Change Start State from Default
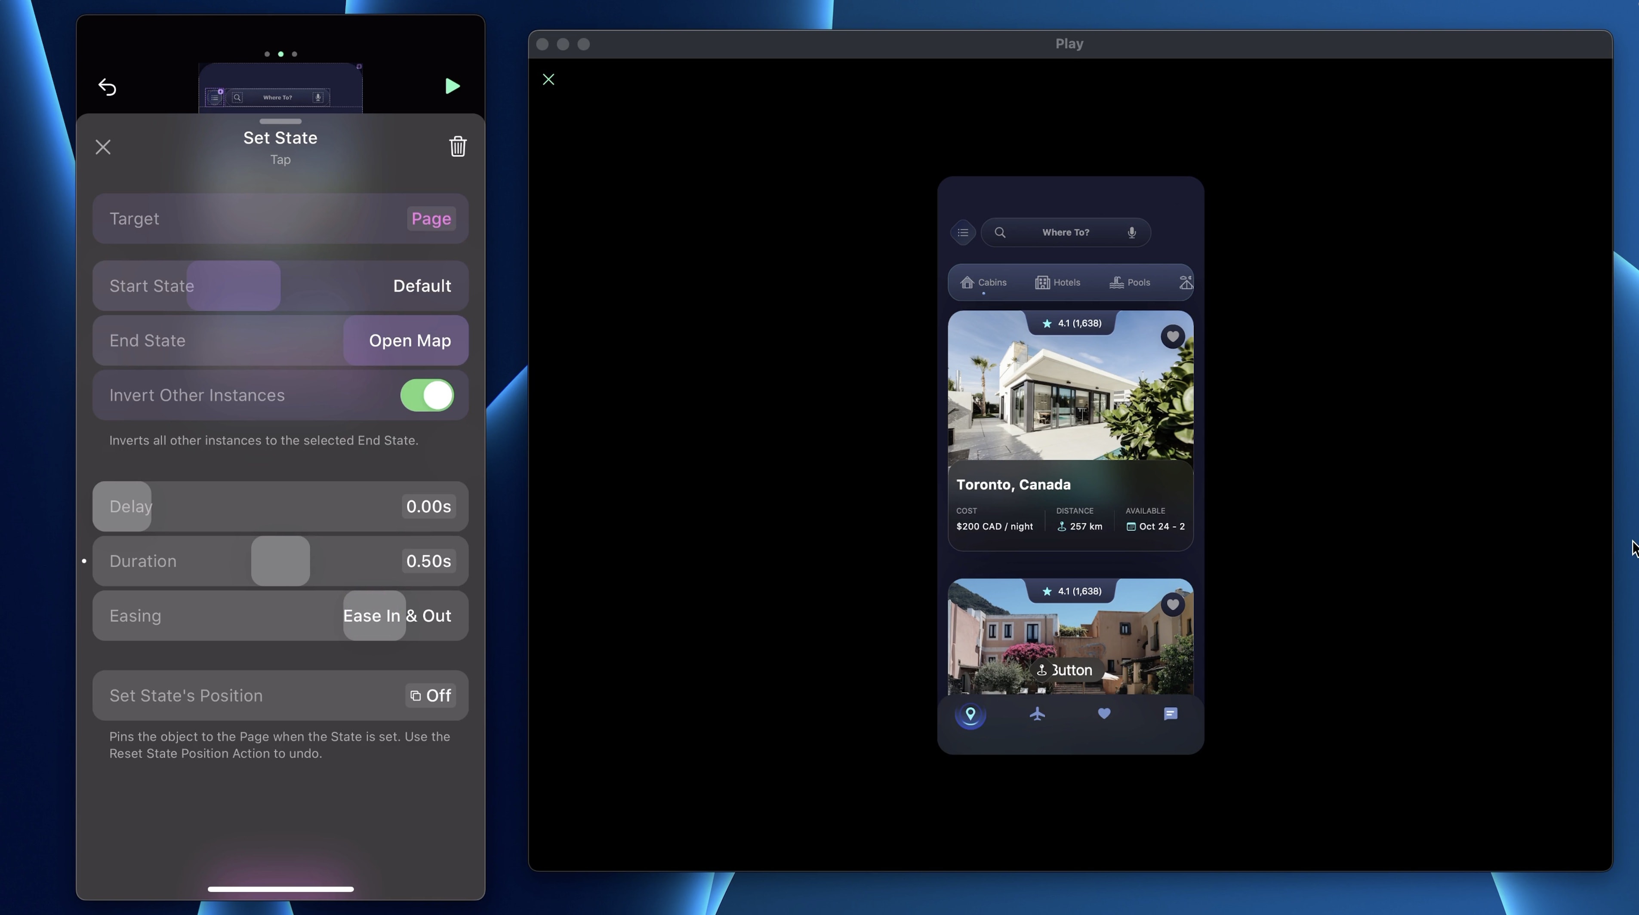This screenshot has width=1639, height=915. (421, 286)
